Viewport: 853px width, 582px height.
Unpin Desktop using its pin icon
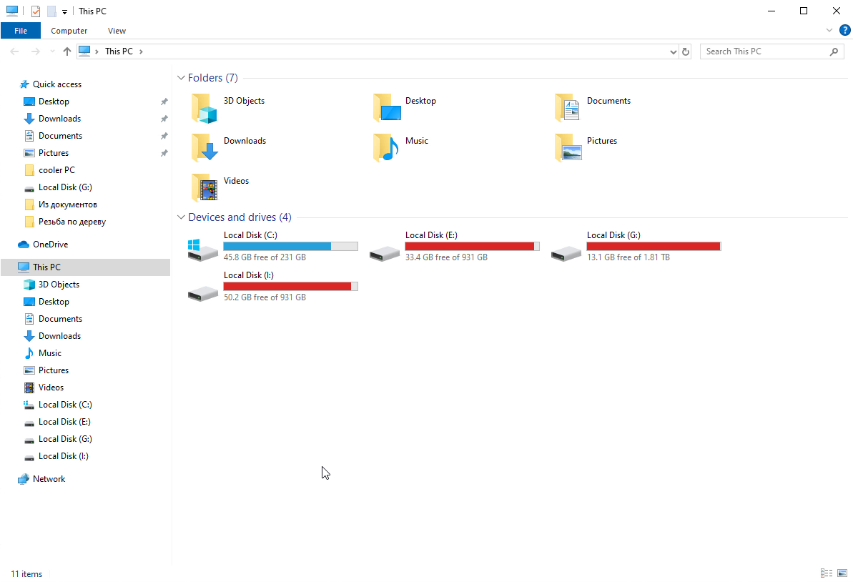point(164,102)
